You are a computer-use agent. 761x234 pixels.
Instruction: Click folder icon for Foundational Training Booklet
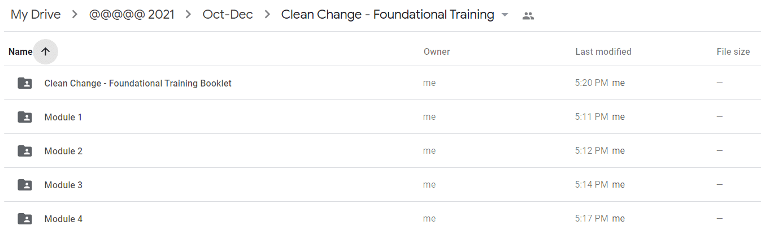pos(25,83)
